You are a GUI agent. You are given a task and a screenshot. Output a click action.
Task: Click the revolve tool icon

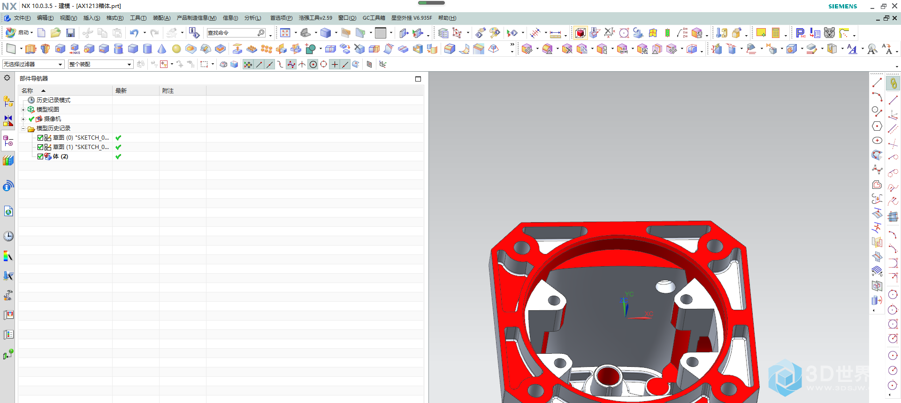tap(46, 49)
